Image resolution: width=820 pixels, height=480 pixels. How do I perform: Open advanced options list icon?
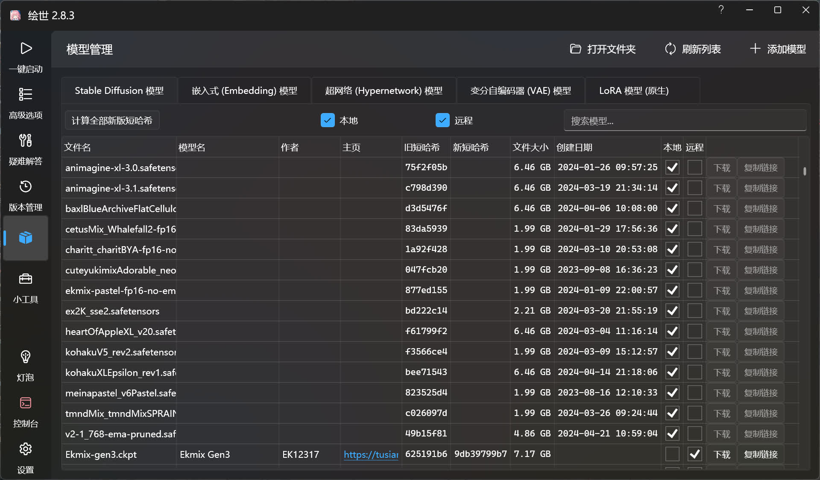click(26, 94)
